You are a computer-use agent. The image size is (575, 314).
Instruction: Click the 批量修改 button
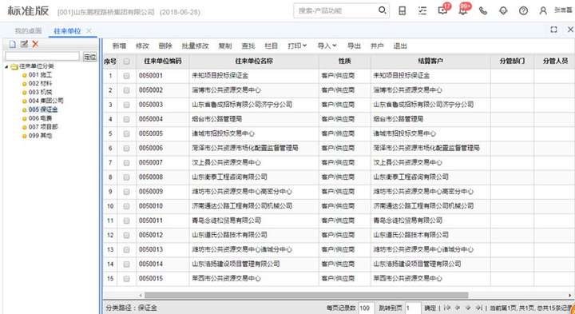pyautogui.click(x=195, y=46)
